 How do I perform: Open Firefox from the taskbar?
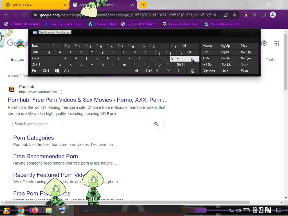[34, 210]
